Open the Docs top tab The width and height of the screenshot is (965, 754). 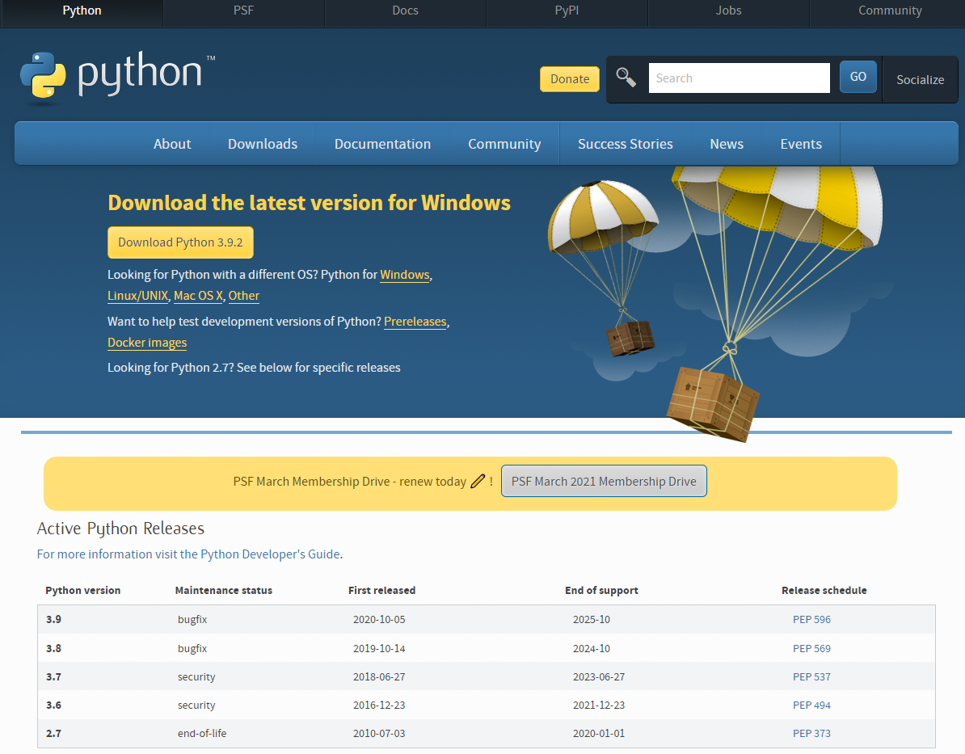coord(405,11)
